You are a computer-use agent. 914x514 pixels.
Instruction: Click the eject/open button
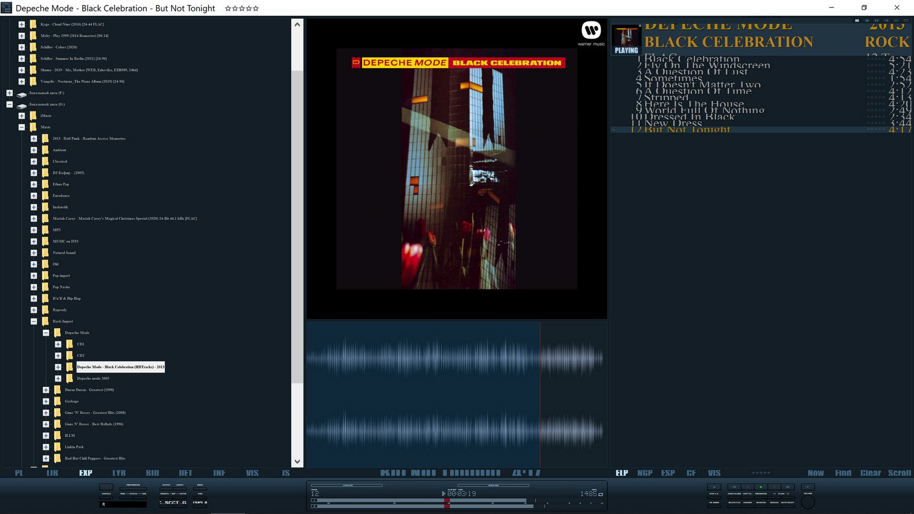pyautogui.click(x=714, y=487)
